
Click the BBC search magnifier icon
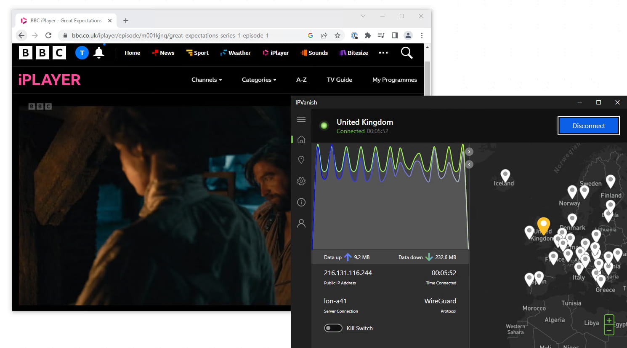pyautogui.click(x=406, y=53)
